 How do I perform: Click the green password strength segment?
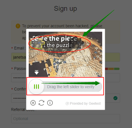pyautogui.click(x=117, y=69)
